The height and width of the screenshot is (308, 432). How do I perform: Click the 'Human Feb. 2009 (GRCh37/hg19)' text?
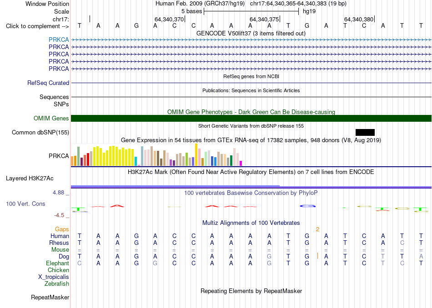pos(200,4)
